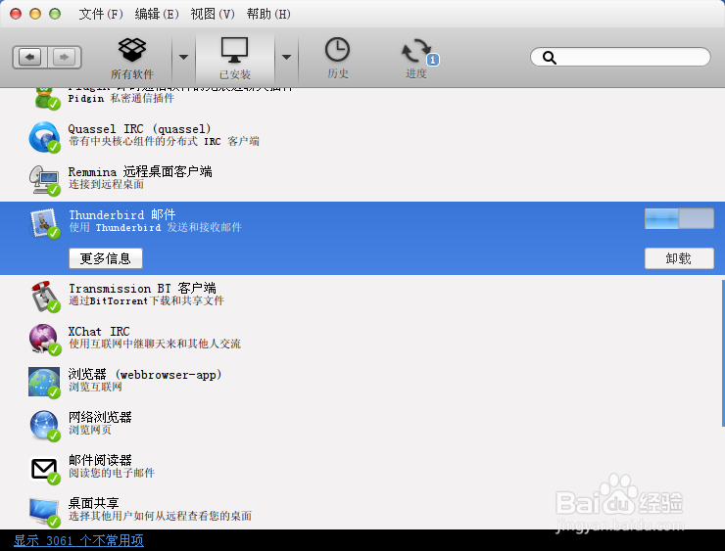725x551 pixels.
Task: Select the XChat IRC row title
Action: (99, 332)
